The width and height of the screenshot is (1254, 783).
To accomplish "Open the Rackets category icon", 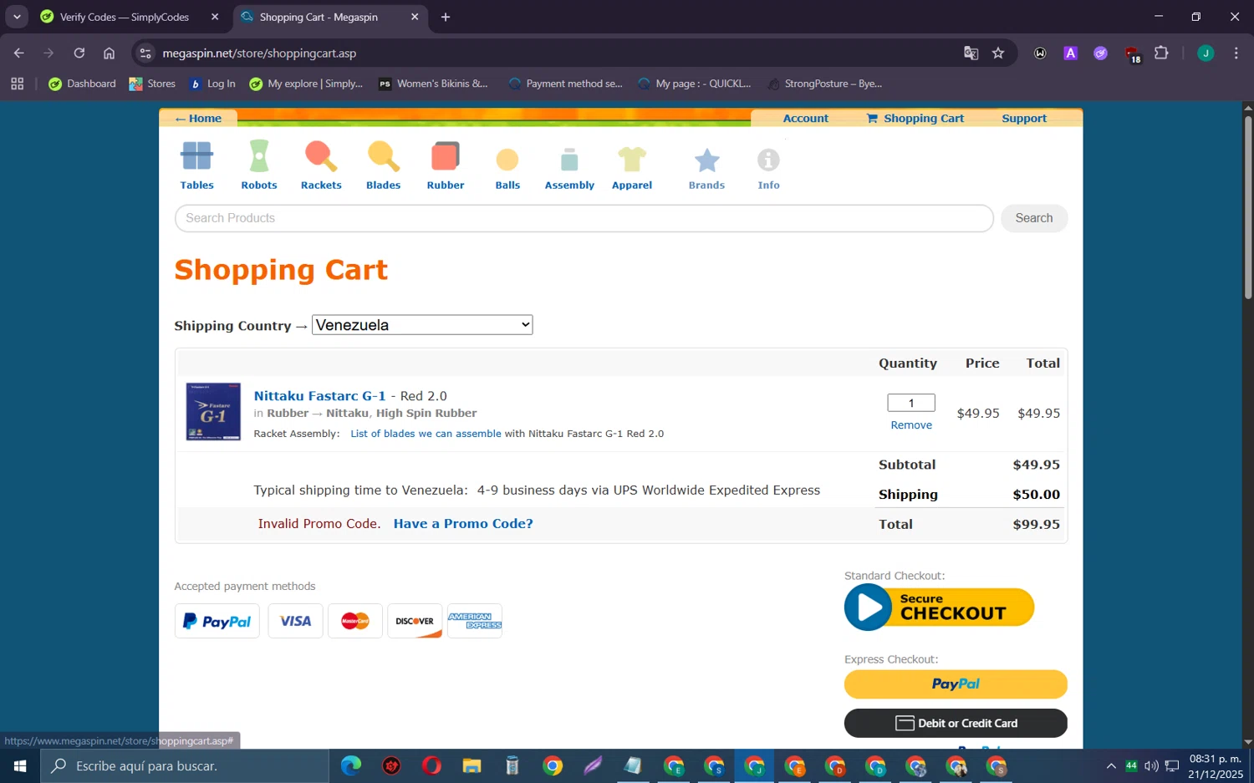I will (321, 156).
